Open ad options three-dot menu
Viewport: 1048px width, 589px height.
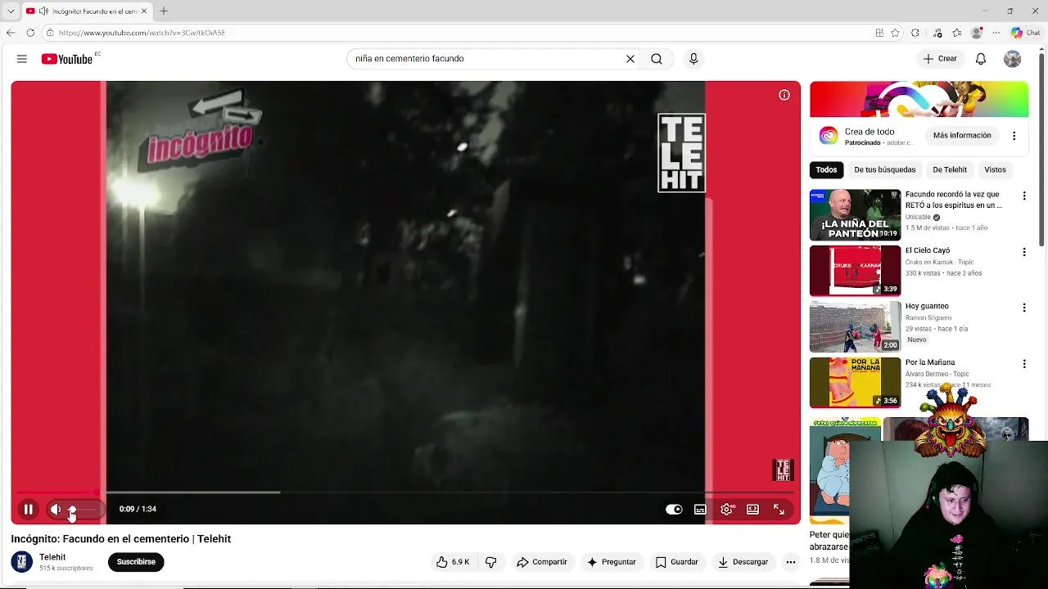pyautogui.click(x=1014, y=136)
